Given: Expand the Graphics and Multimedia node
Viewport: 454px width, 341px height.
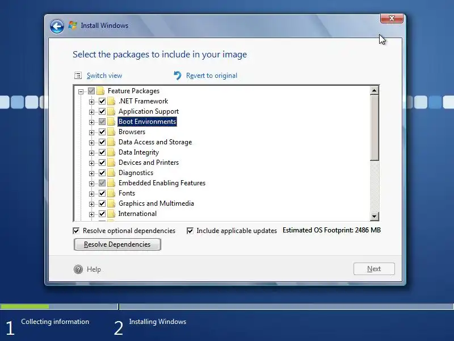Looking at the screenshot, I should pos(91,204).
